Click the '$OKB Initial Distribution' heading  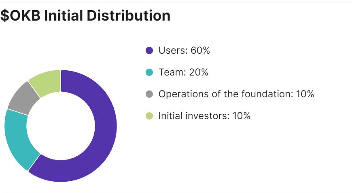pos(85,16)
